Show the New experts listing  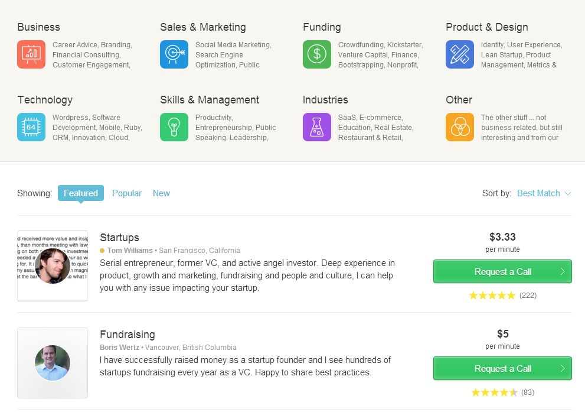[x=161, y=193]
